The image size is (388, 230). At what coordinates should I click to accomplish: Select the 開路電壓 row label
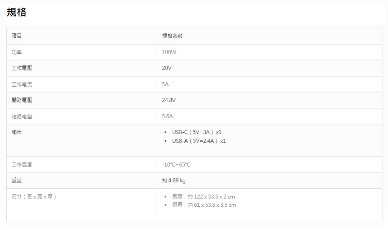(22, 100)
